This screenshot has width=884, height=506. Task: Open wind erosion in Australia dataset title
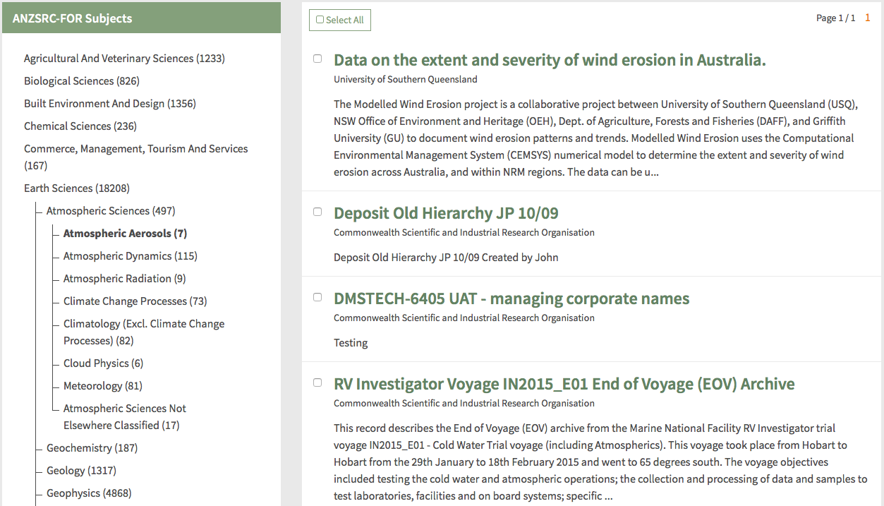pyautogui.click(x=549, y=60)
